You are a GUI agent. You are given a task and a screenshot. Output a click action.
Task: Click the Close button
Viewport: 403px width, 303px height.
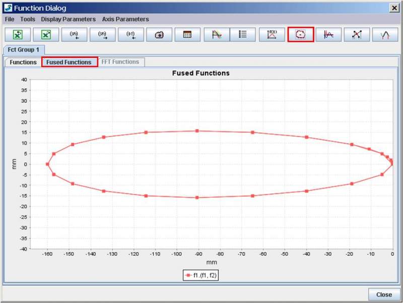384,294
